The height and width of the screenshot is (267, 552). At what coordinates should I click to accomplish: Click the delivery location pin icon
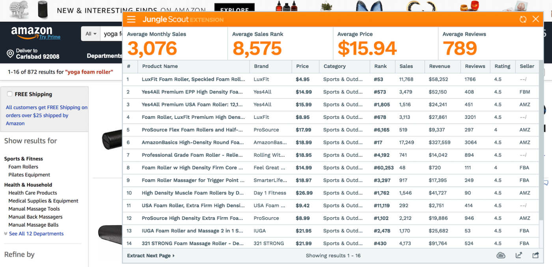[x=10, y=54]
